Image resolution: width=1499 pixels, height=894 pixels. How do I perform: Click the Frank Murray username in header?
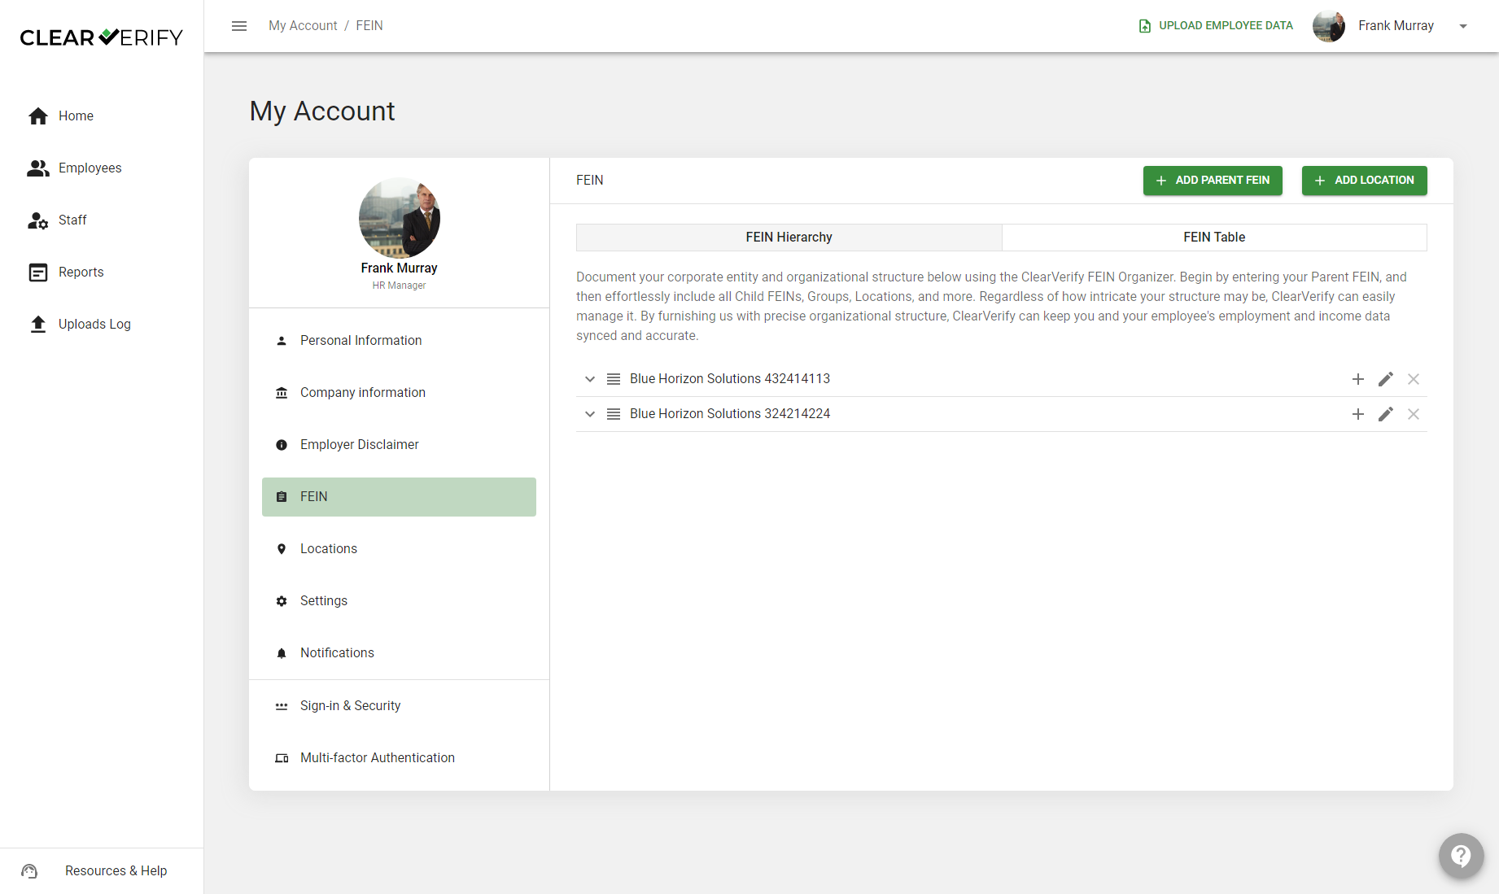1396,26
